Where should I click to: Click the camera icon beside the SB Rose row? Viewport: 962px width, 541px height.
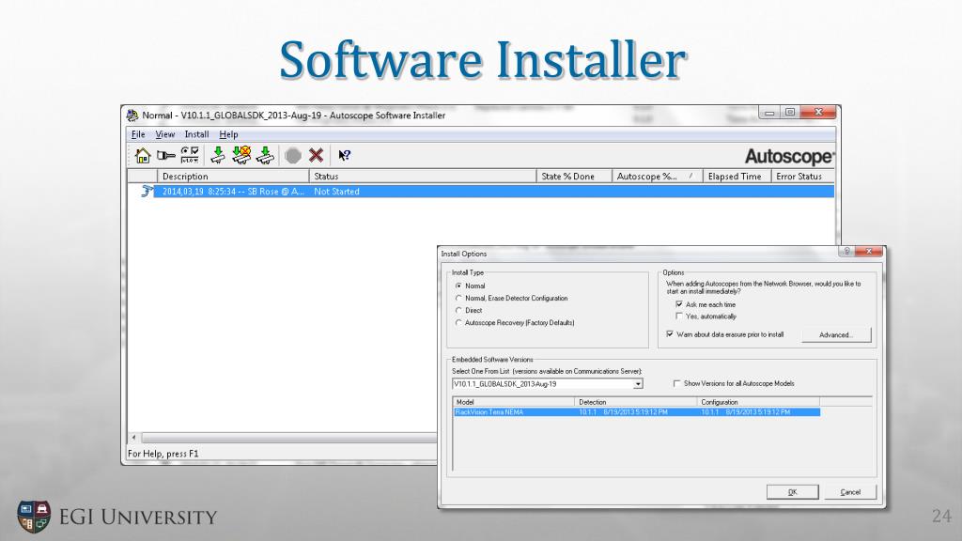147,192
